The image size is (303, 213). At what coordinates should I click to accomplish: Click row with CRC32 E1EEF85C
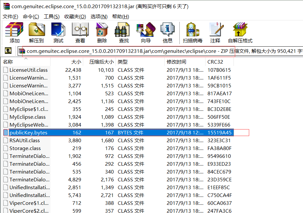(117, 188)
